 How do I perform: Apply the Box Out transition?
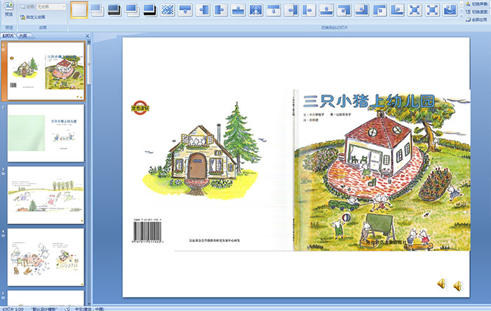tap(433, 10)
